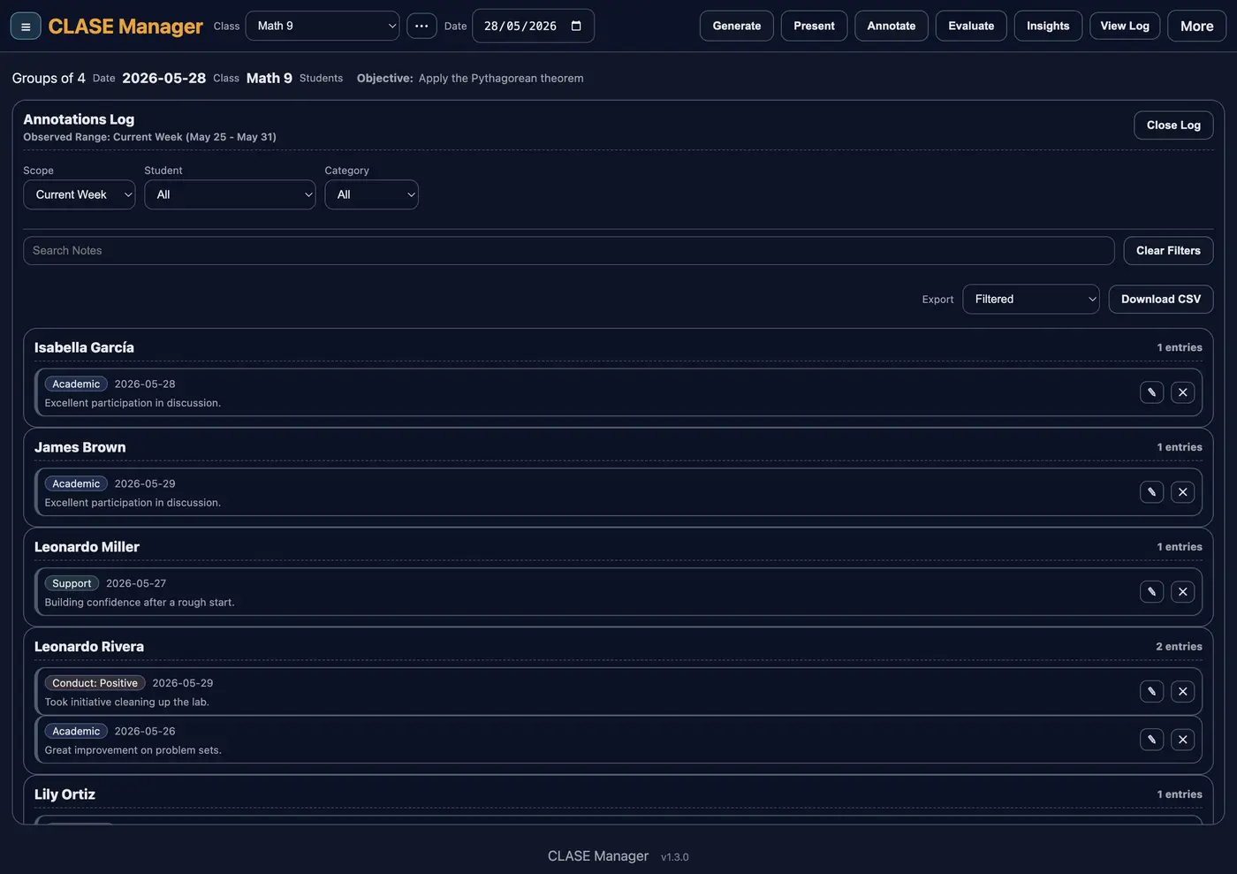1237x874 pixels.
Task: Open the Generate menu
Action: pyautogui.click(x=737, y=26)
